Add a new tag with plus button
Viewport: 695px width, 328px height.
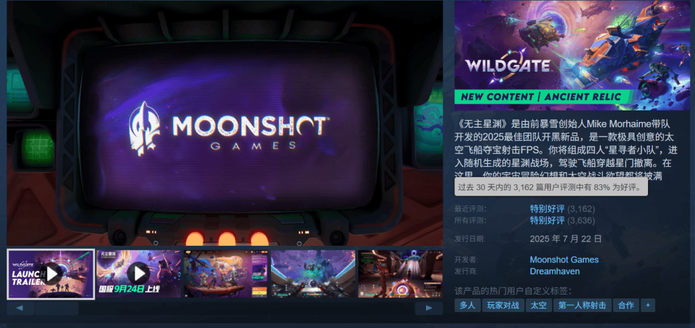647,305
